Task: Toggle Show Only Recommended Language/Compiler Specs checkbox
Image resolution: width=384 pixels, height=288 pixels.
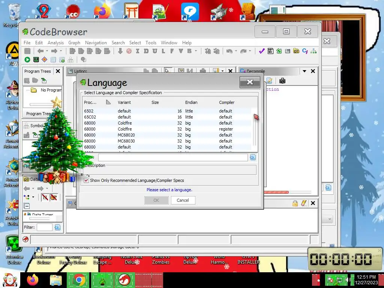Action: [86, 180]
